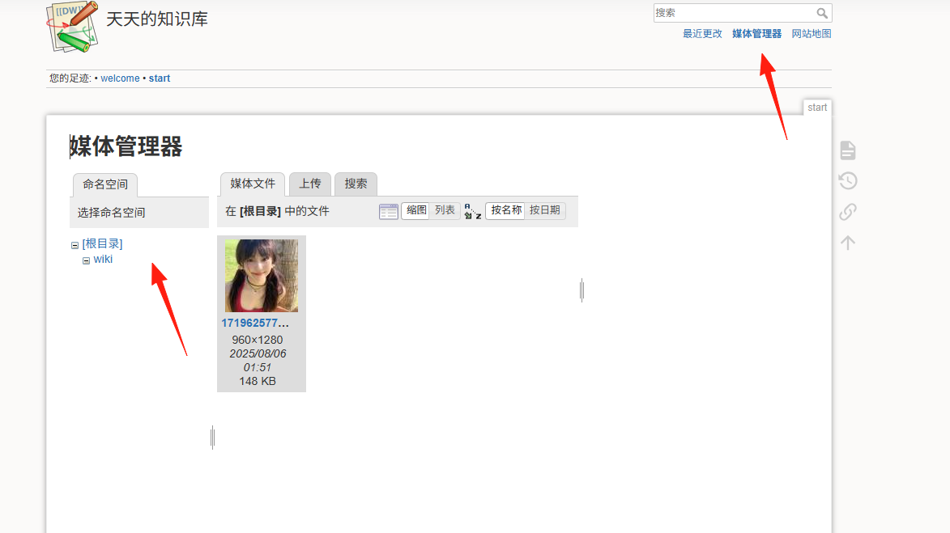
Task: Sort files by name 按名称
Action: click(x=506, y=210)
